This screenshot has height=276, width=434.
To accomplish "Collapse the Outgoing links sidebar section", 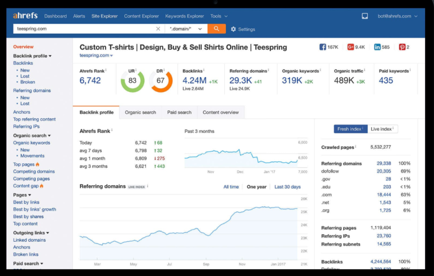I will pyautogui.click(x=31, y=233).
